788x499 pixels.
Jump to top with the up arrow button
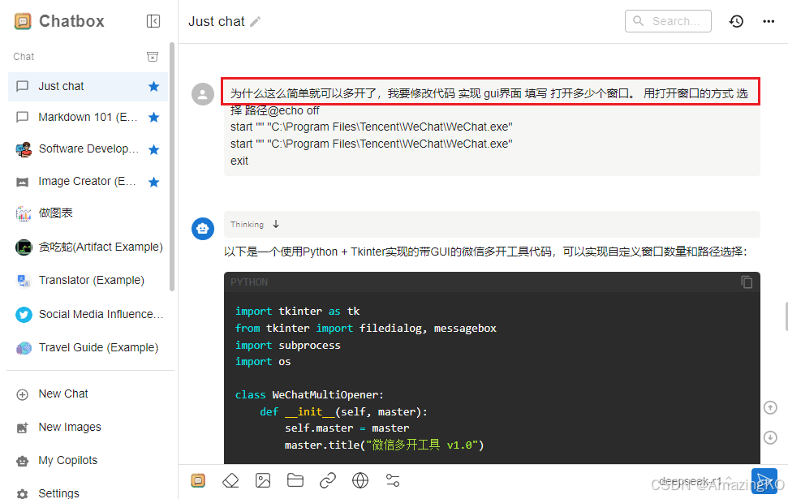tap(770, 407)
